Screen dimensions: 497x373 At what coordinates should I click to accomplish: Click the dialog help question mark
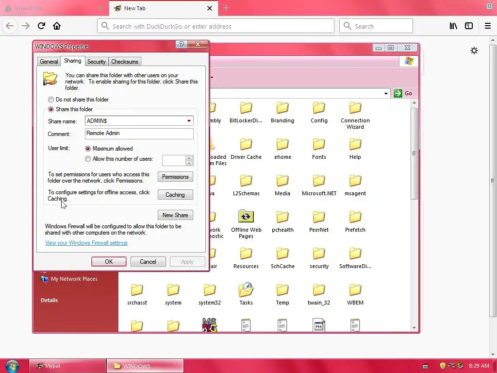(182, 44)
